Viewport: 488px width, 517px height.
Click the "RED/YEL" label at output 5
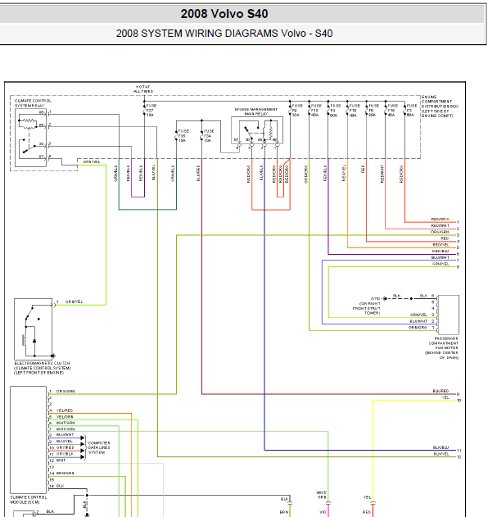[441, 245]
